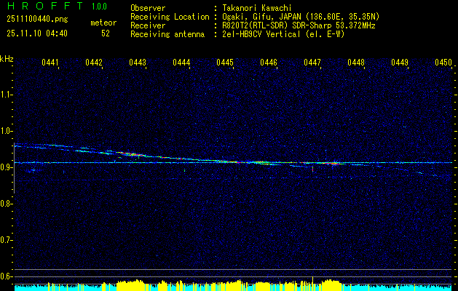
Task: Select the 0443 time marker
Action: (x=138, y=63)
